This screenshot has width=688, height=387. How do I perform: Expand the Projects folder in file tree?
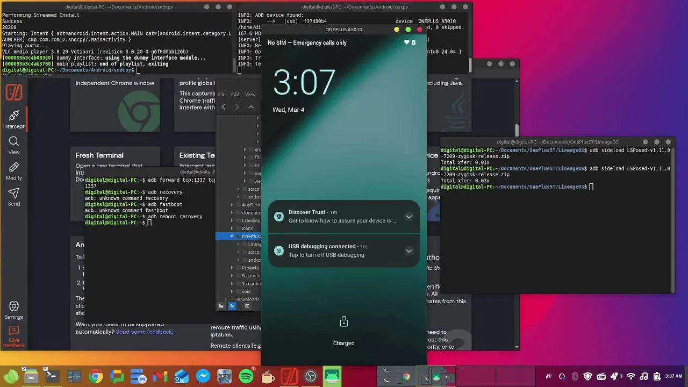(x=232, y=268)
